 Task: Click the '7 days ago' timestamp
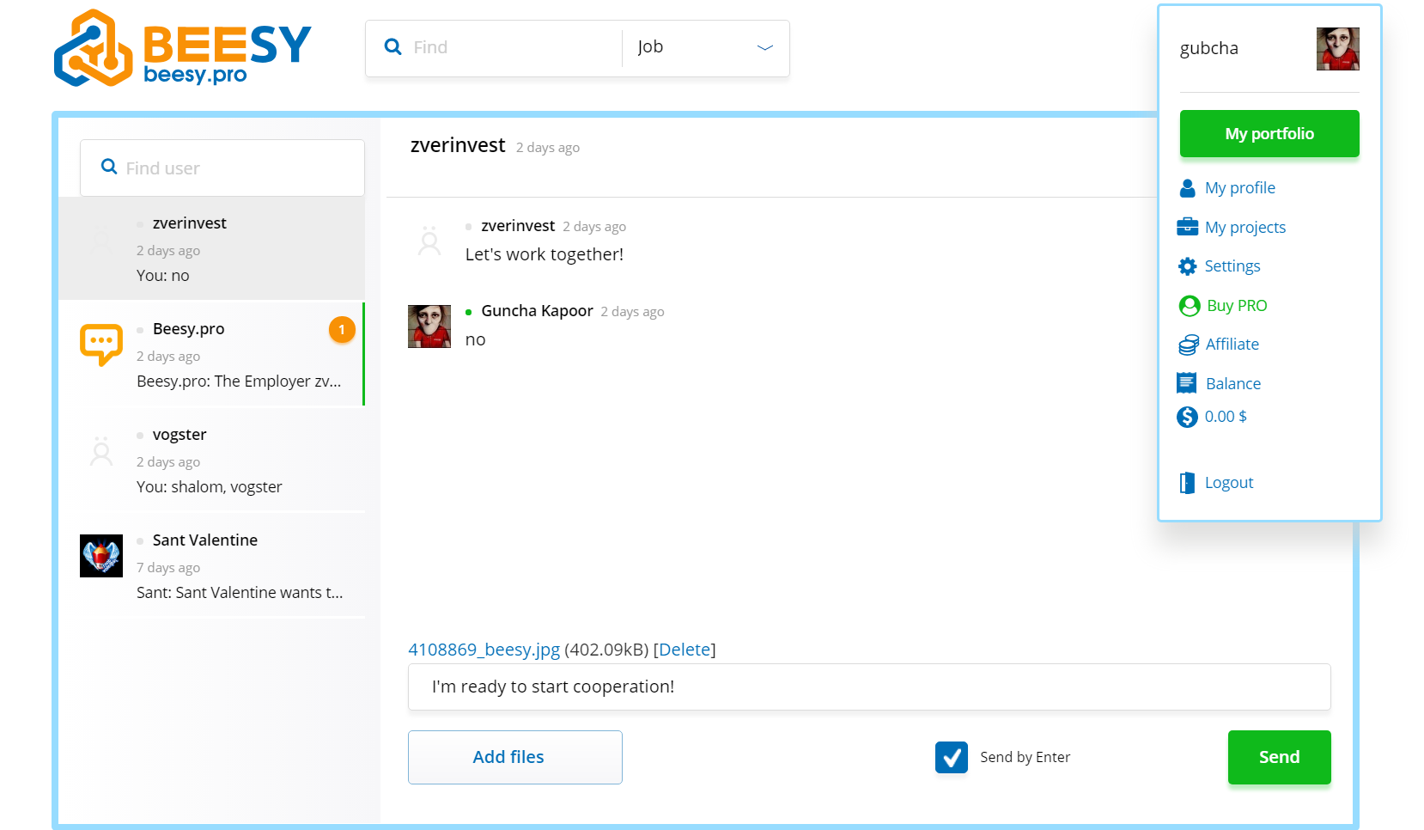pos(168,568)
